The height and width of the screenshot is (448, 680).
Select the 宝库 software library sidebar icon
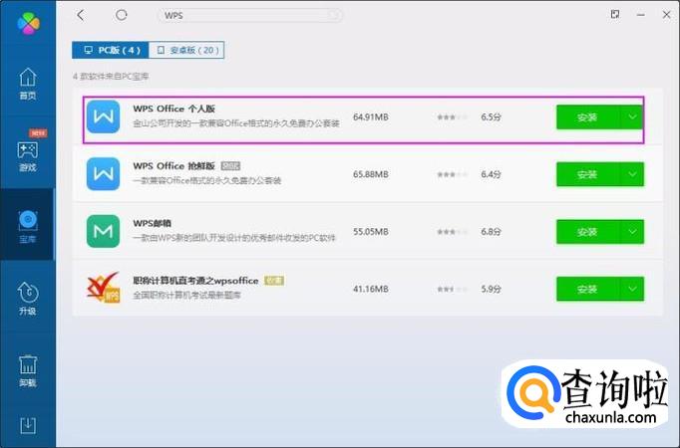pos(28,226)
